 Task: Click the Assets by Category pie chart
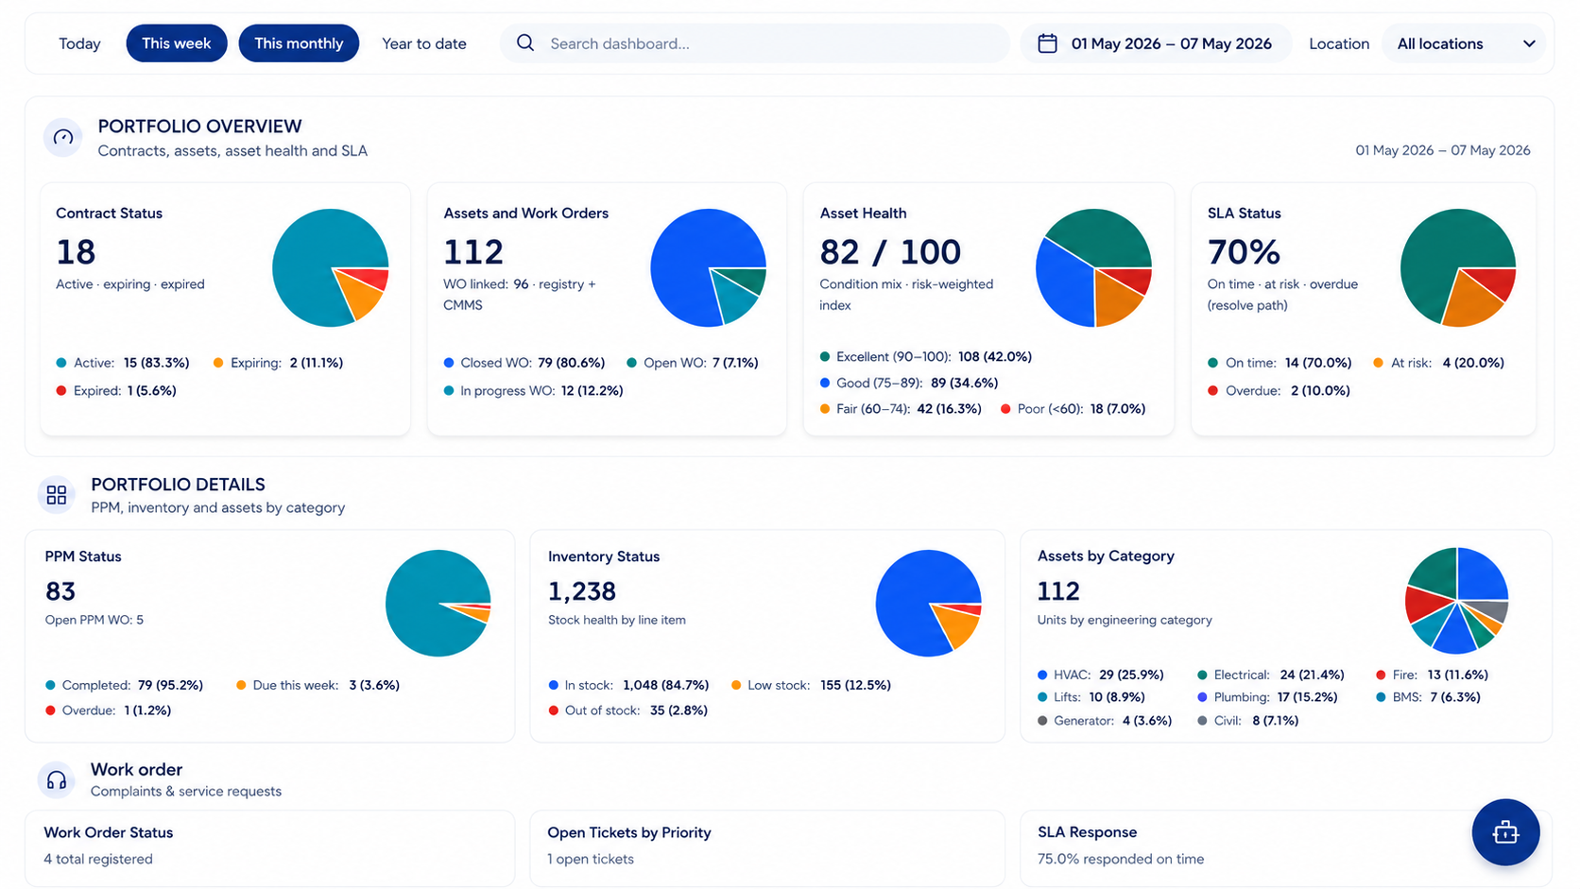coord(1456,600)
